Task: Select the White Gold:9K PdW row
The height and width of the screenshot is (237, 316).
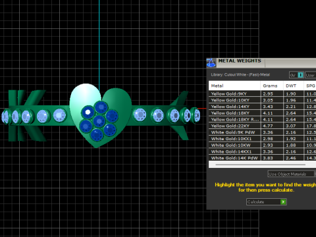Action: (x=262, y=132)
